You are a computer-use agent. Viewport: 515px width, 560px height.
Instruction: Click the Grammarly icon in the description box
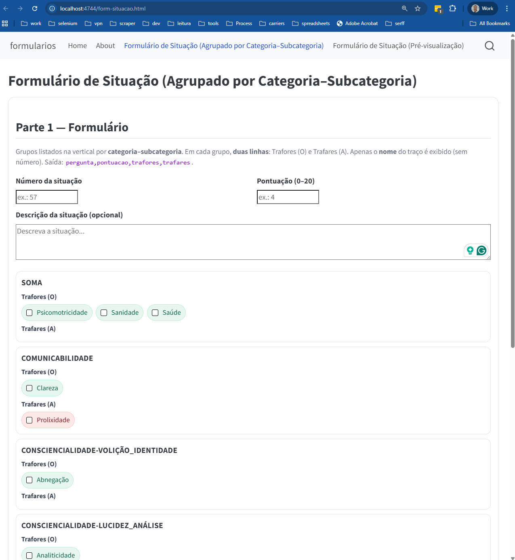[481, 251]
